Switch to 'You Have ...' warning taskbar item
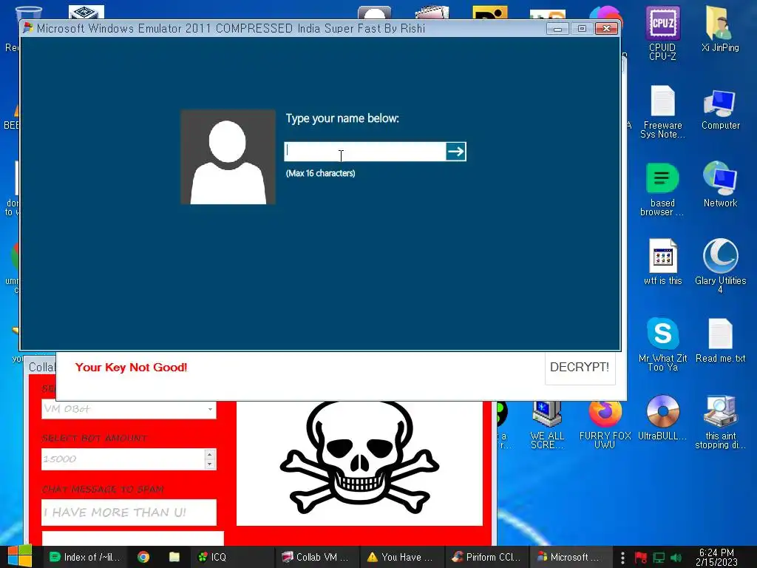757x568 pixels. point(401,557)
